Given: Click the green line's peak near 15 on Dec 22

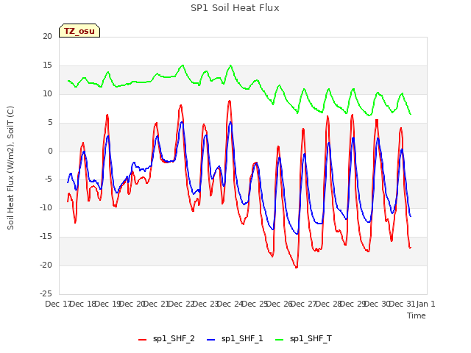Looking at the screenshot, I should (183, 65).
